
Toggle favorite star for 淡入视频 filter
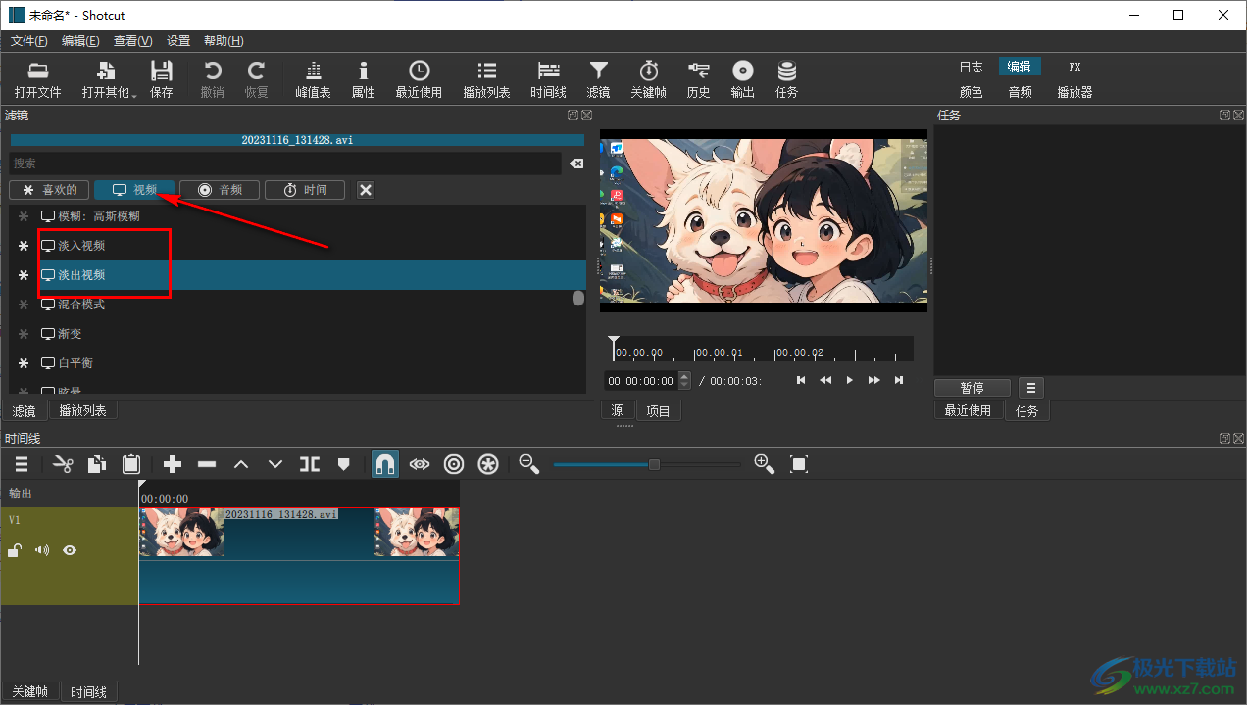click(x=24, y=246)
